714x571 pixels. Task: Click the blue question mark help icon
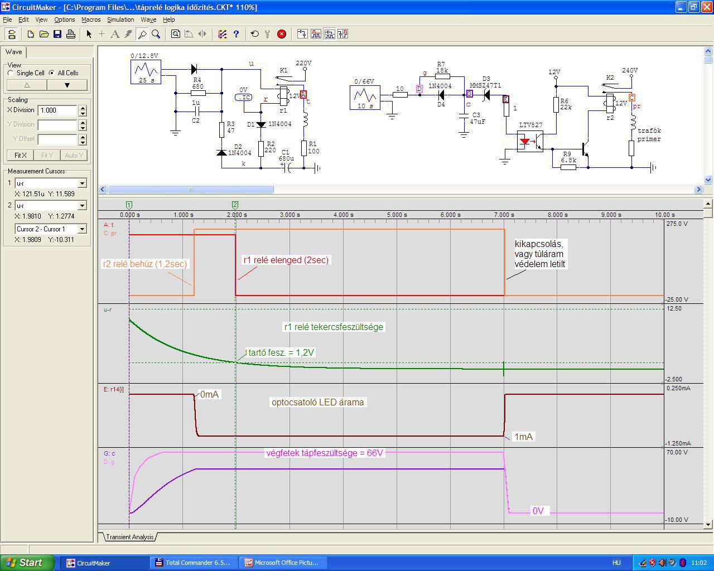pyautogui.click(x=236, y=34)
